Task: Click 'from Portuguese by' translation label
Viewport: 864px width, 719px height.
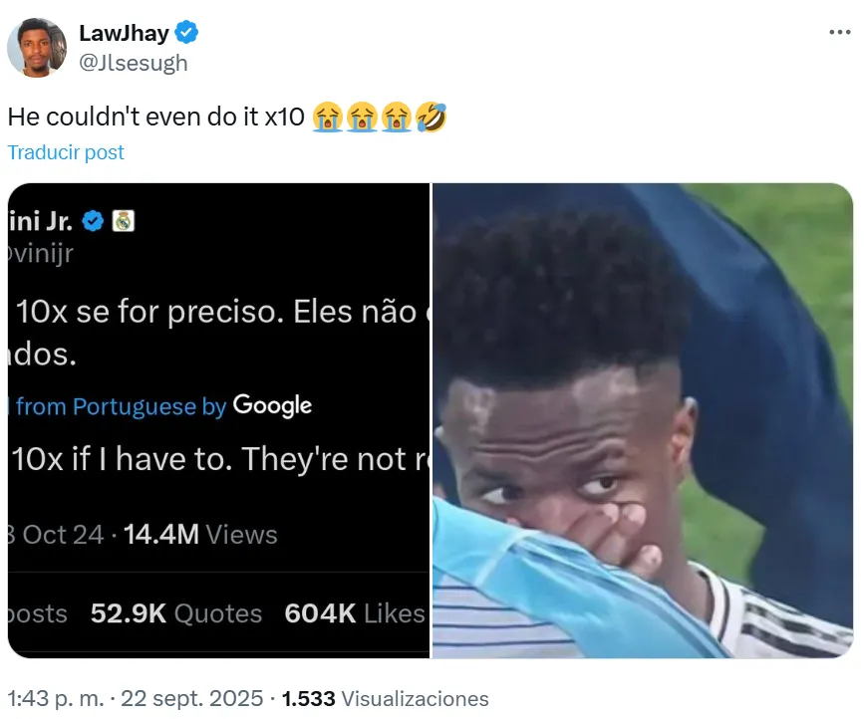Action: pos(122,407)
